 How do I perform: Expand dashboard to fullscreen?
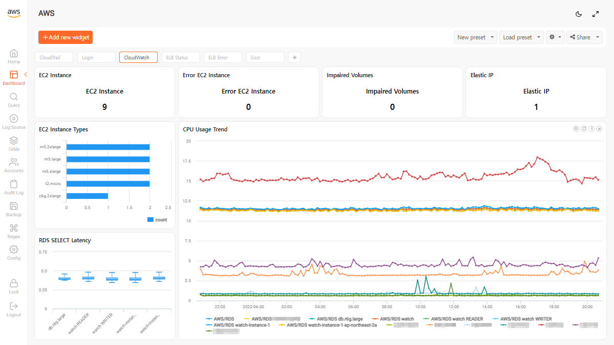(x=596, y=14)
